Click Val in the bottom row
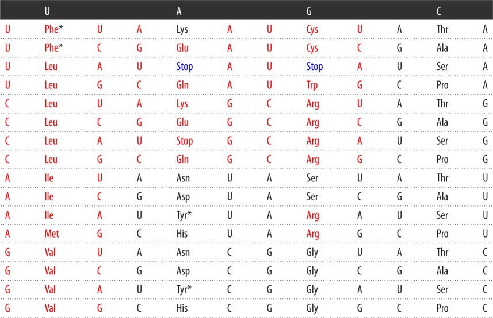Screen dimensions: 493x318 (x=51, y=309)
